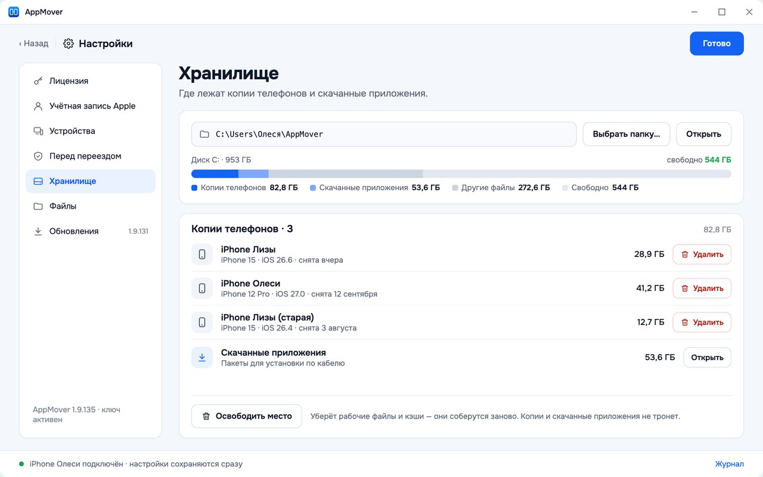The width and height of the screenshot is (763, 477).
Task: Select the Файлы sidebar item
Action: tap(91, 206)
